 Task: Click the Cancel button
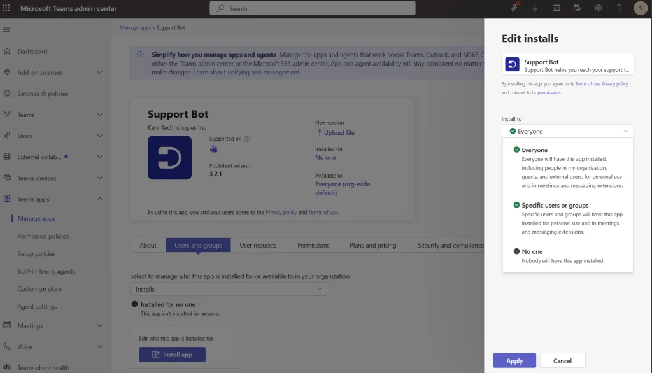(x=562, y=360)
